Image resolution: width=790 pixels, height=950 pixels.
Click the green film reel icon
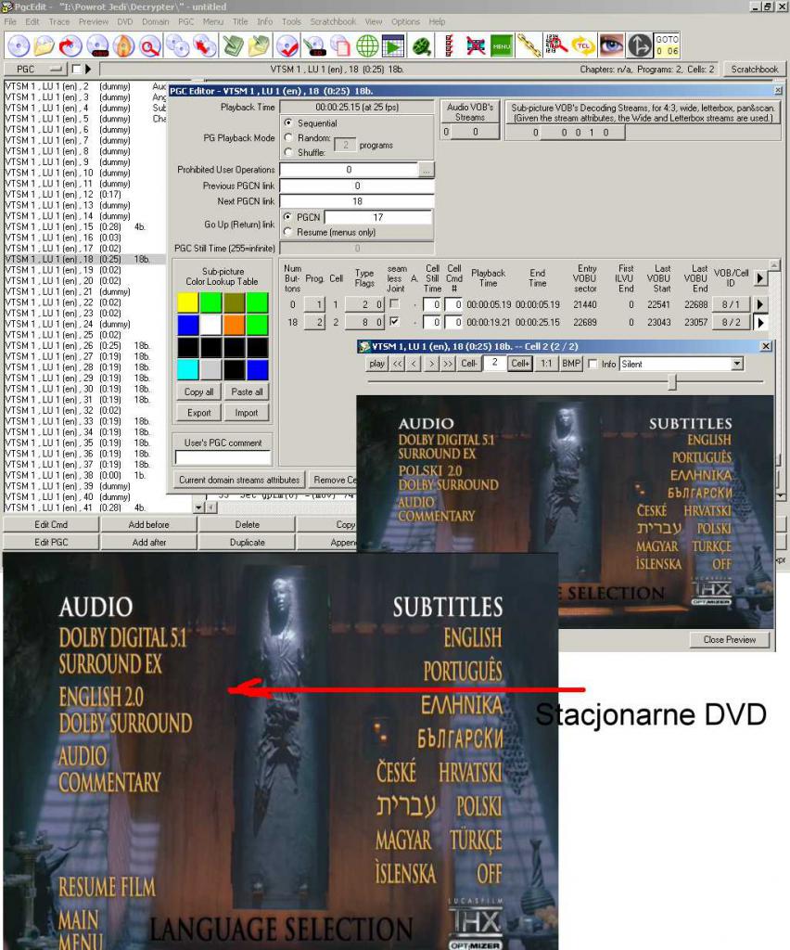click(422, 46)
